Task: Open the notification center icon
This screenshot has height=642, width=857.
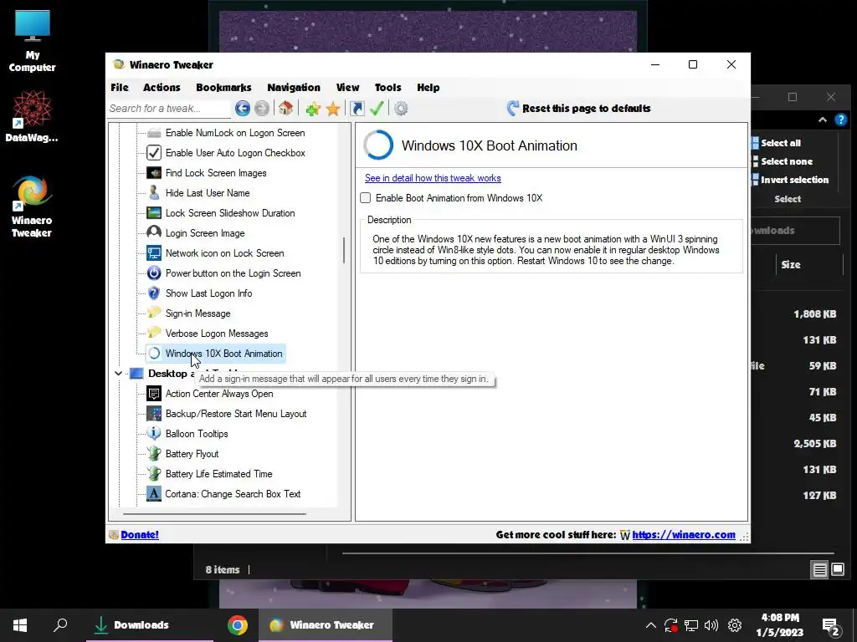Action: point(831,626)
